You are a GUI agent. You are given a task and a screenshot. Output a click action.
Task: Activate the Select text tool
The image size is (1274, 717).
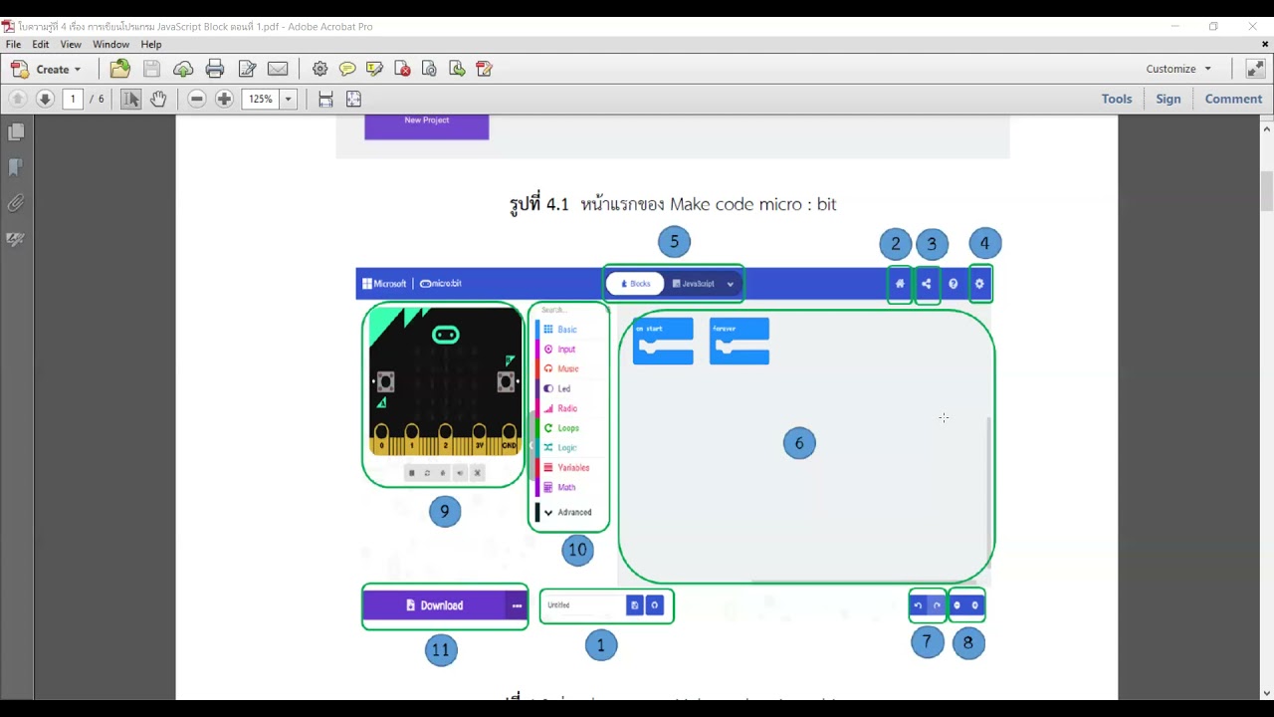coord(130,99)
